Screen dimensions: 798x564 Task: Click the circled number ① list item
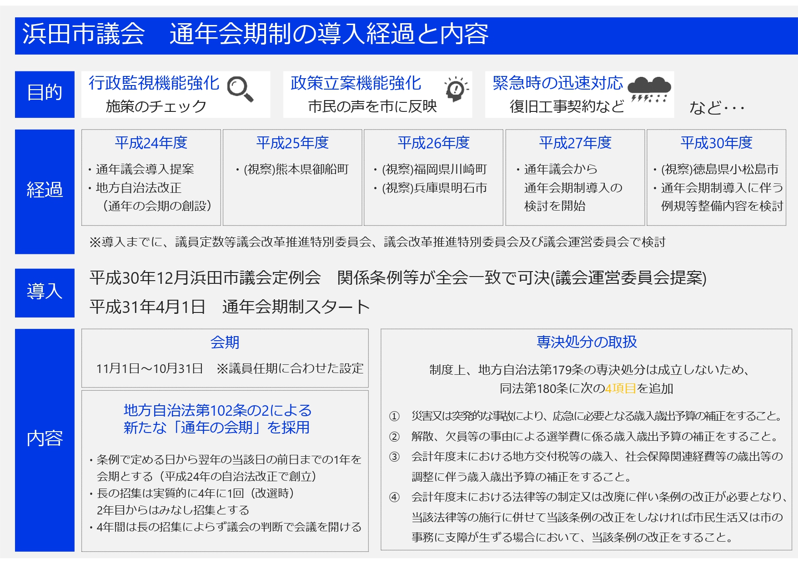coord(394,416)
